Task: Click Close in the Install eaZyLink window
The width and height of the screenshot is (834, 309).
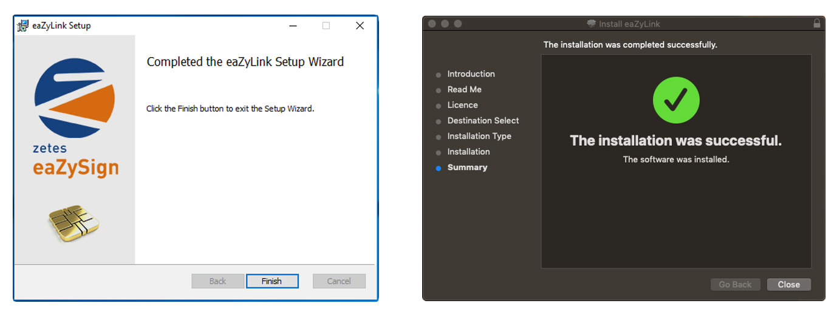Action: point(788,285)
